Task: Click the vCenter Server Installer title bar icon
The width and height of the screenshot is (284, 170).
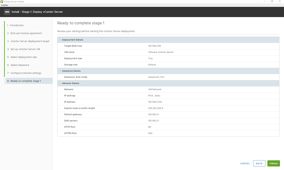Action: [x=2, y=2]
